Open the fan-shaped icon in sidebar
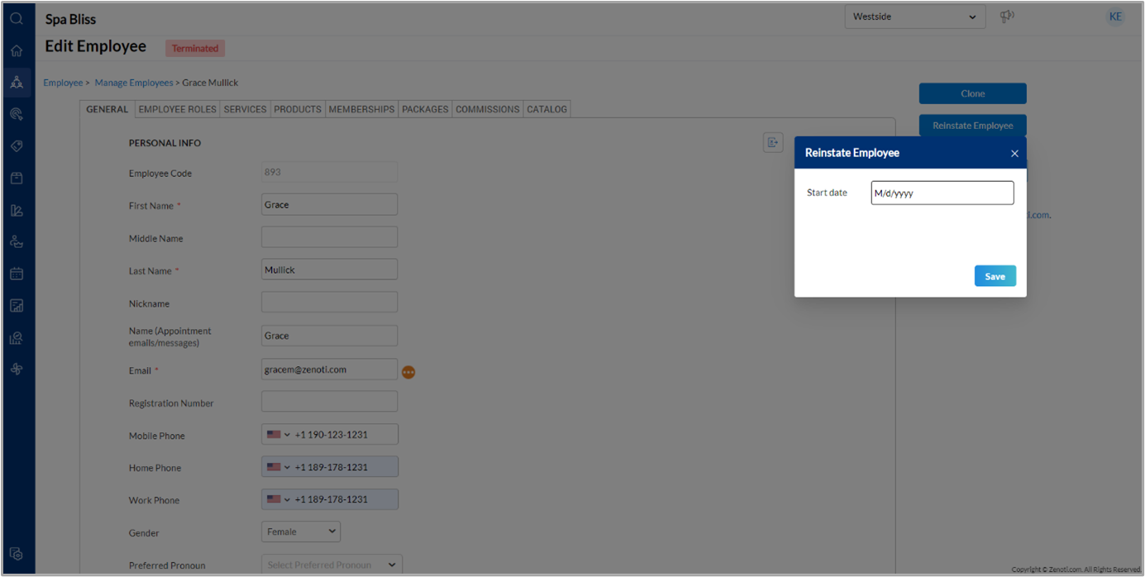The image size is (1145, 577). 17,370
